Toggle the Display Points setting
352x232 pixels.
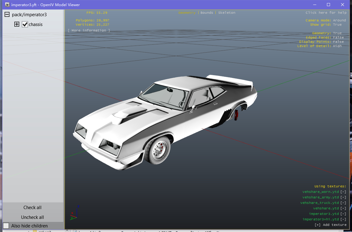[x=321, y=42]
